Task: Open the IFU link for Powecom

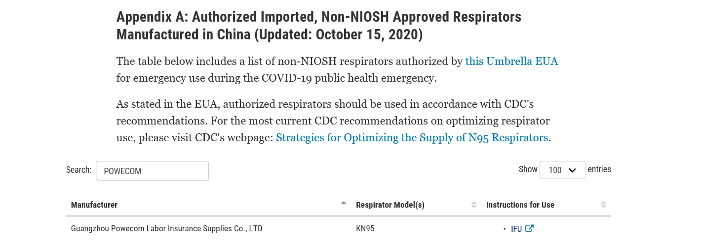Action: point(516,229)
